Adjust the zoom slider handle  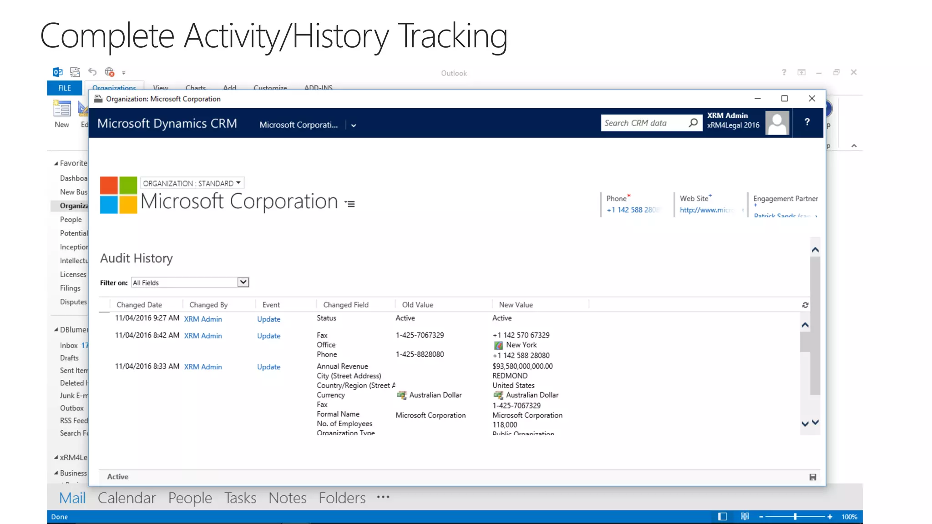tap(795, 516)
